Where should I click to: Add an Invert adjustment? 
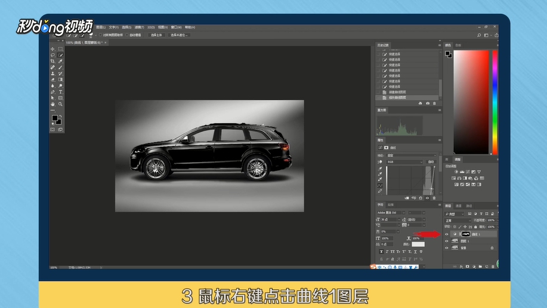pos(456,184)
